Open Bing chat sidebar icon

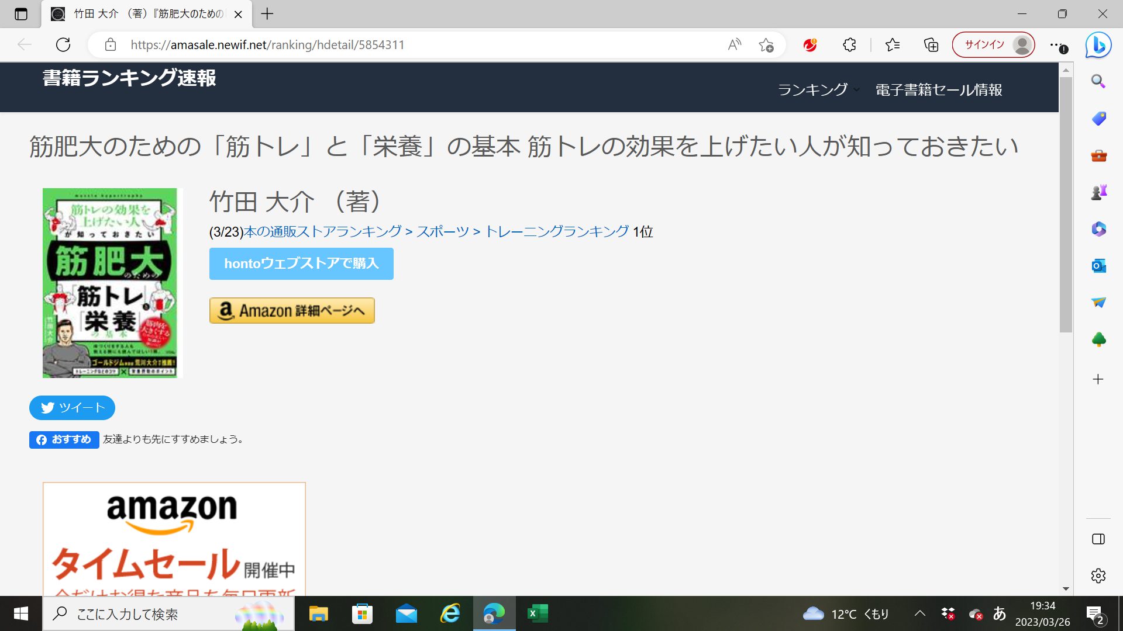pyautogui.click(x=1098, y=45)
